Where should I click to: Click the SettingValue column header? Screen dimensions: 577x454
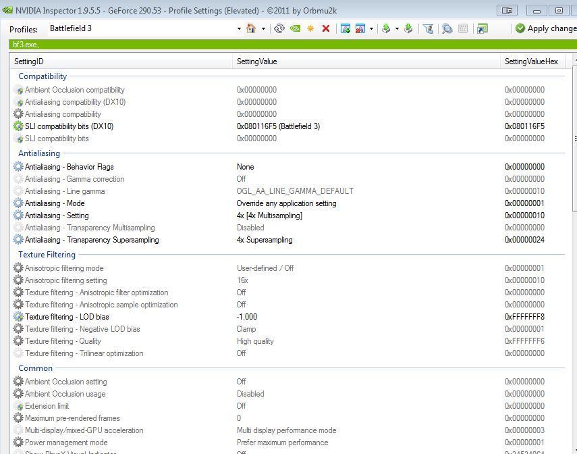pos(366,61)
